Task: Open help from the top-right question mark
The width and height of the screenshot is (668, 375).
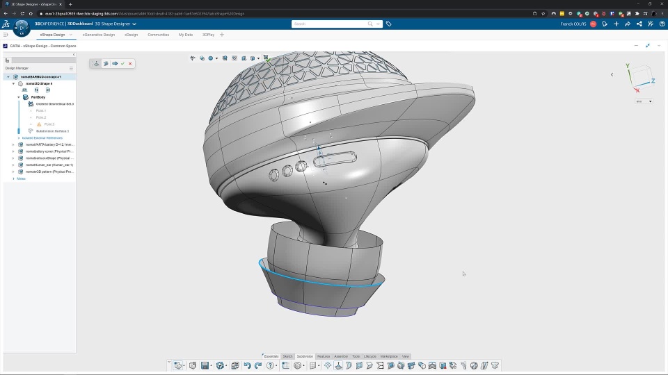Action: click(662, 24)
